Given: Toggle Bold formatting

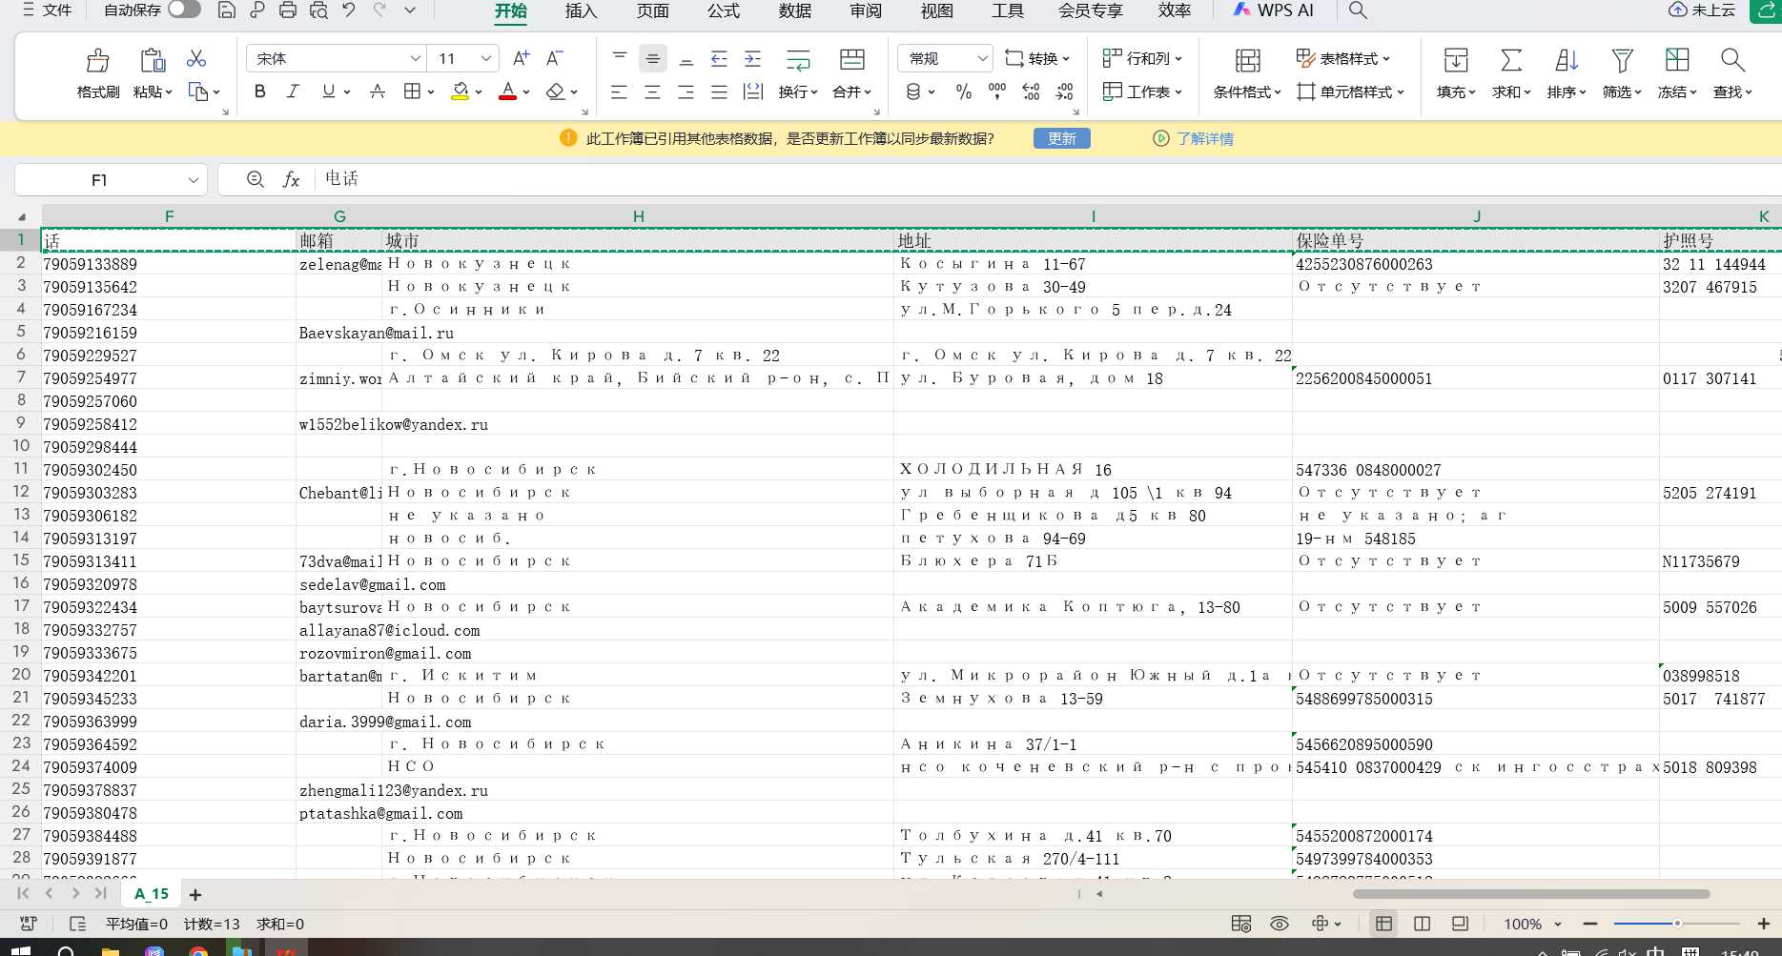Looking at the screenshot, I should [x=259, y=92].
